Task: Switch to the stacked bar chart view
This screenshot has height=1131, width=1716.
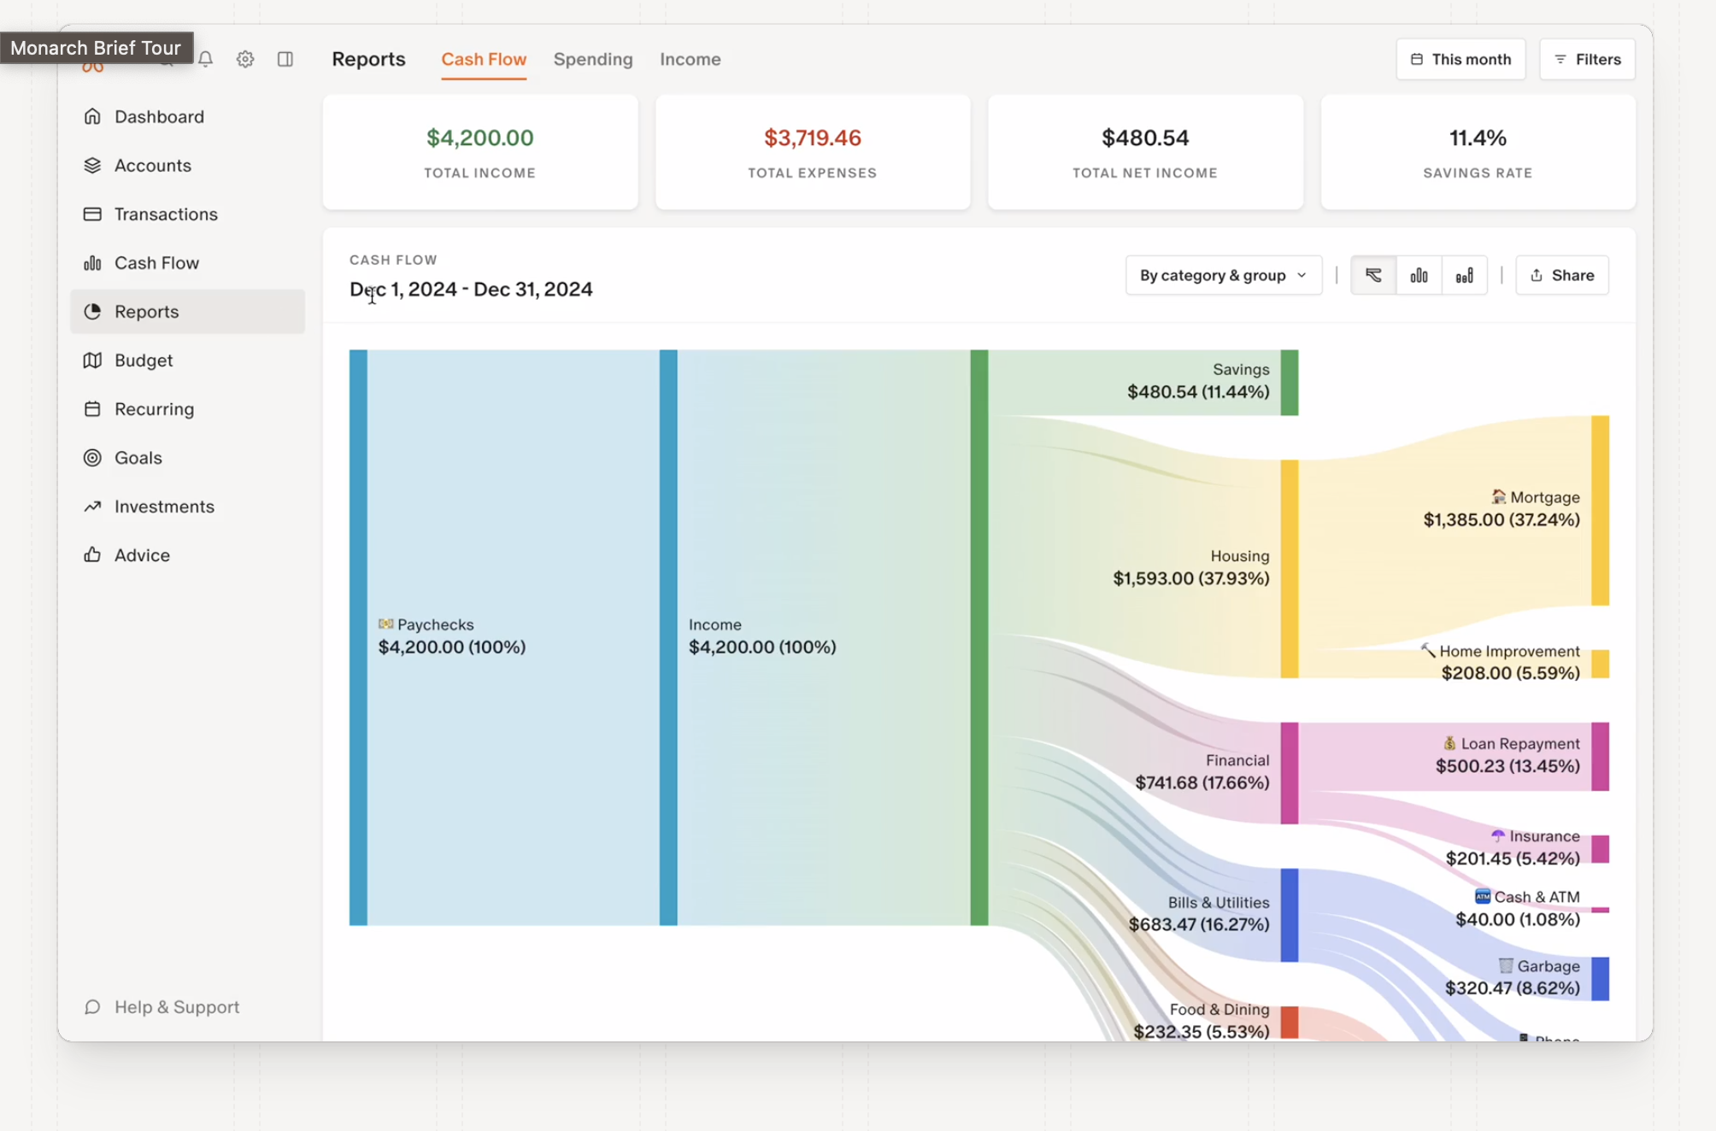Action: coord(1464,275)
